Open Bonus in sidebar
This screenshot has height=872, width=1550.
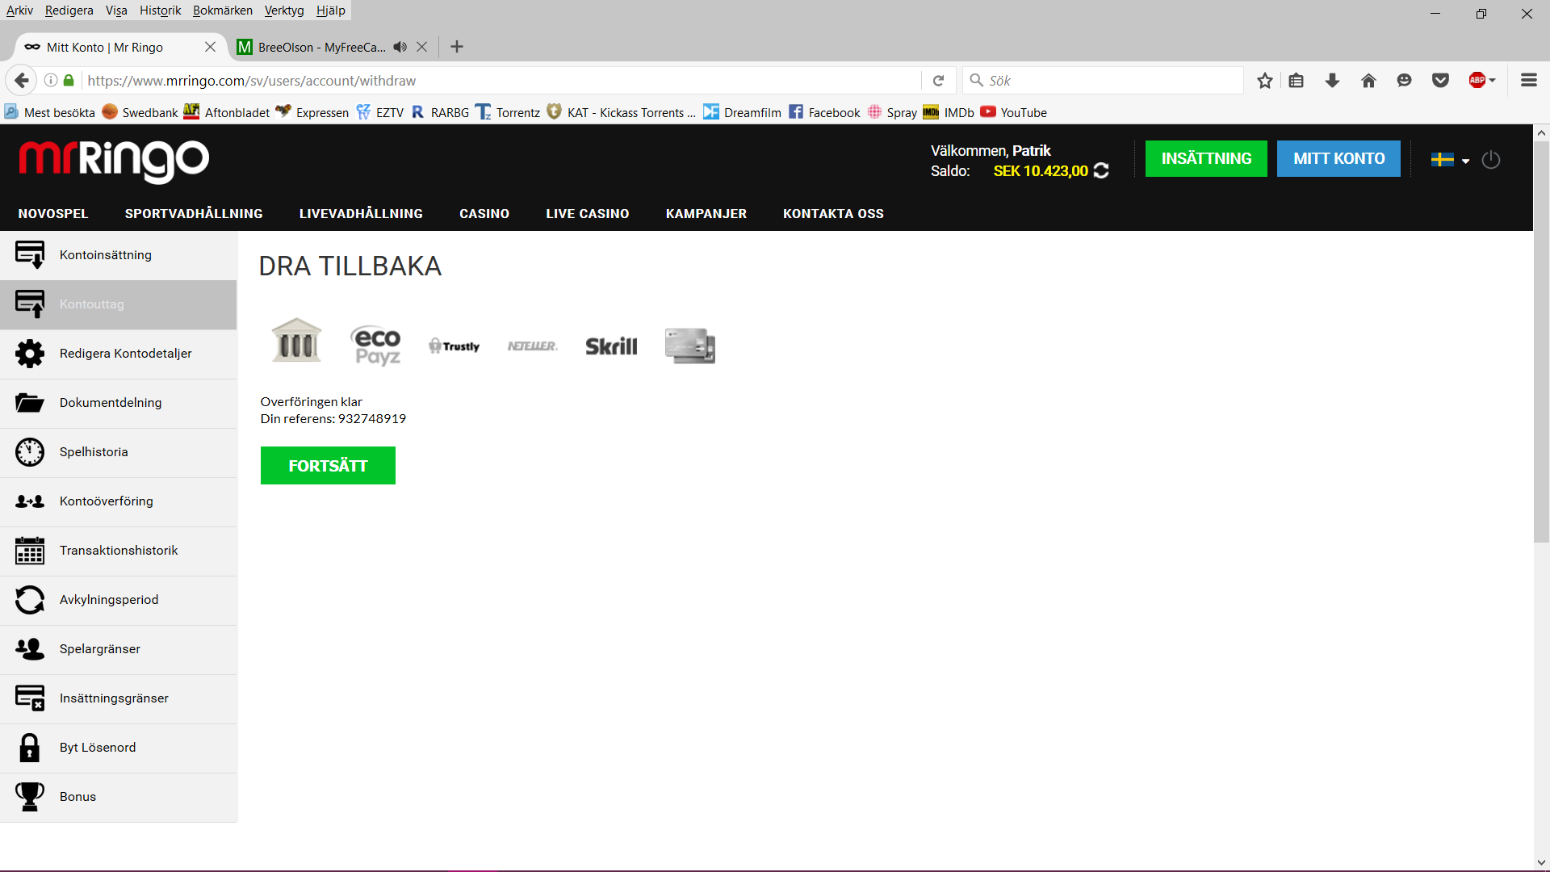coord(119,797)
